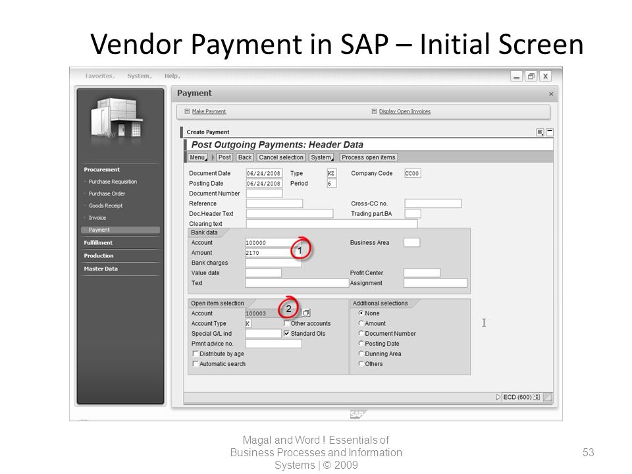Click the Amount field showing 2170
This screenshot has width=632, height=474.
[x=273, y=253]
